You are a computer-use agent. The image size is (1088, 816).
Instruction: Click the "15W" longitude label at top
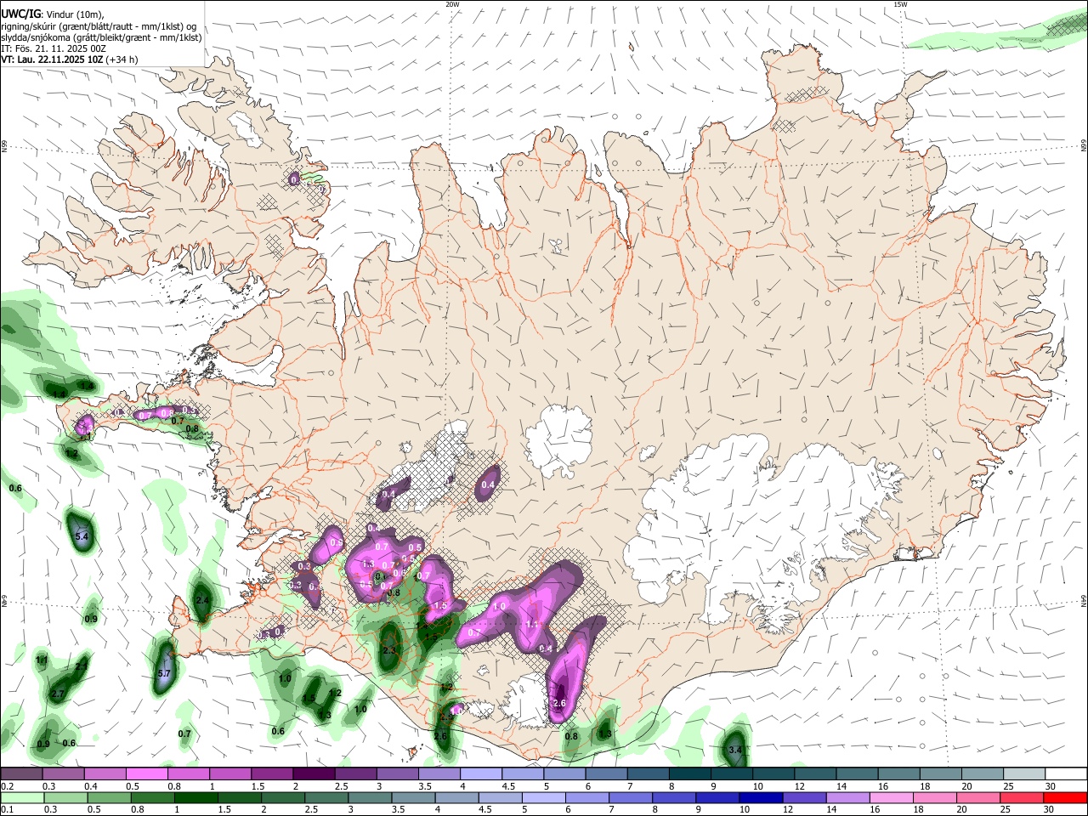[x=901, y=4]
